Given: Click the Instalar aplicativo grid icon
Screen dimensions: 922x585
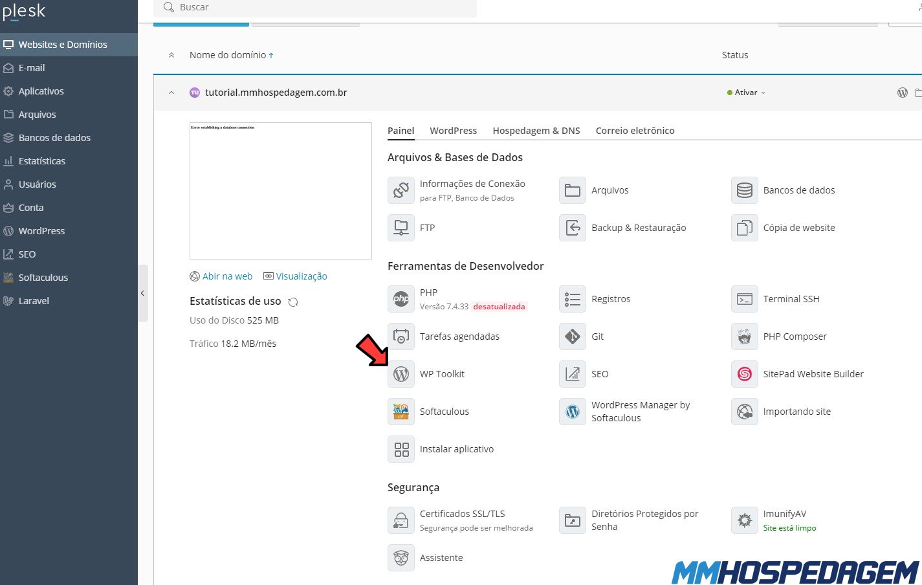Looking at the screenshot, I should coord(401,449).
